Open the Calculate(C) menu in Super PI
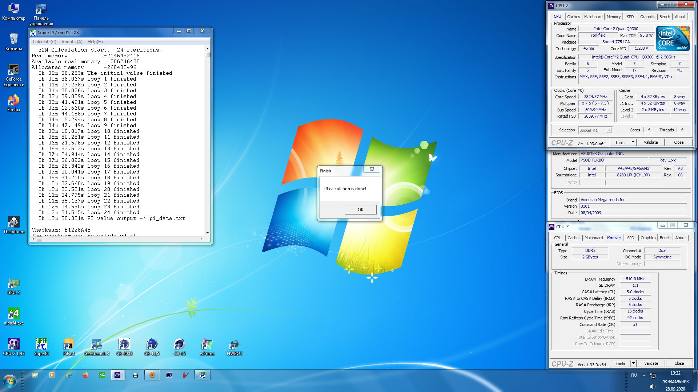The image size is (698, 392). pyautogui.click(x=44, y=42)
